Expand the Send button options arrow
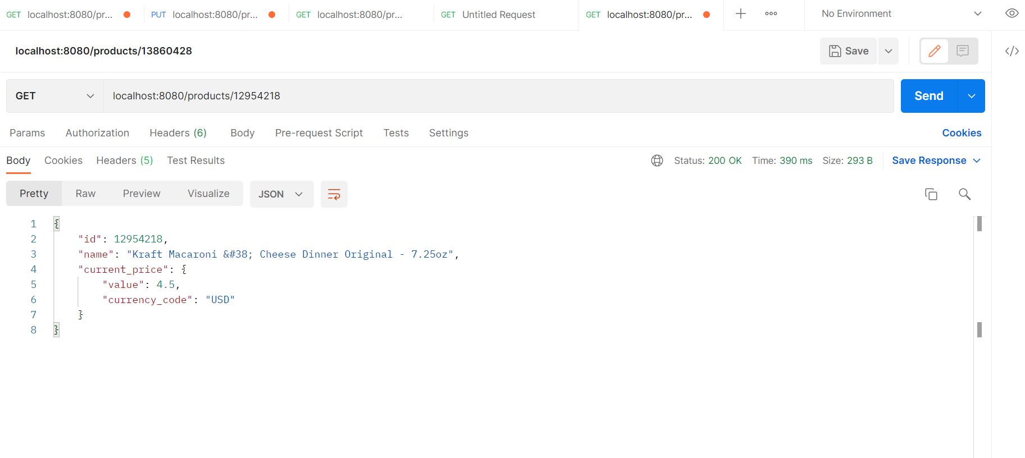Screen dimensions: 1025x458 coord(972,96)
